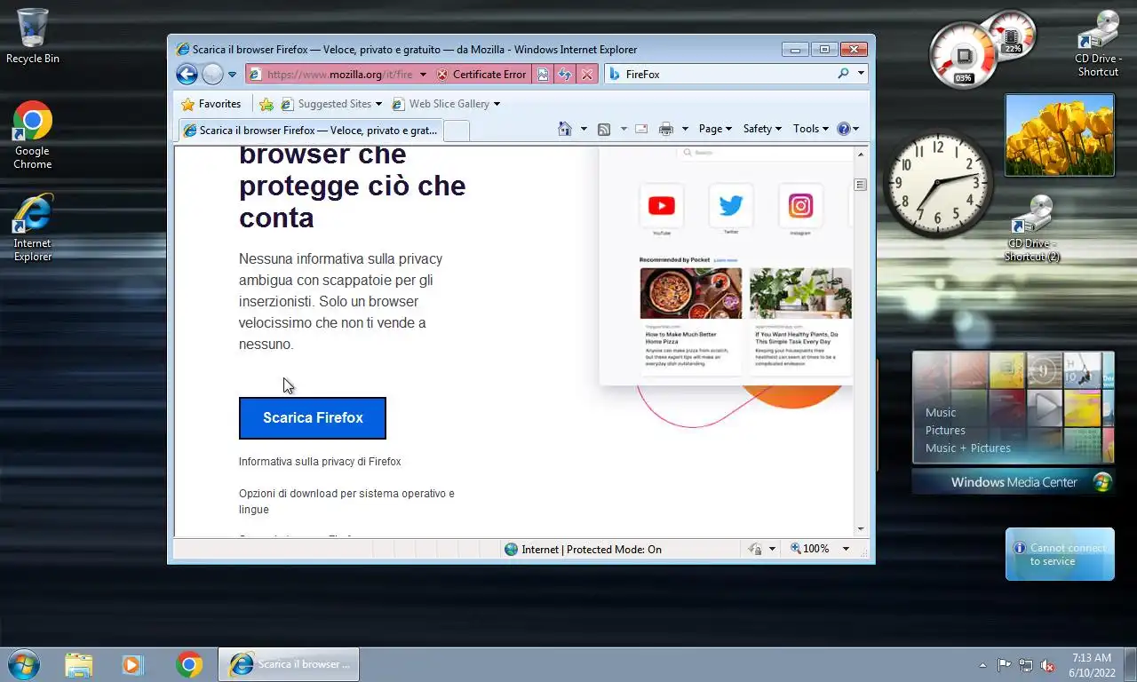The image size is (1137, 682).
Task: Click the greyed Forward navigation button
Action: click(x=212, y=75)
